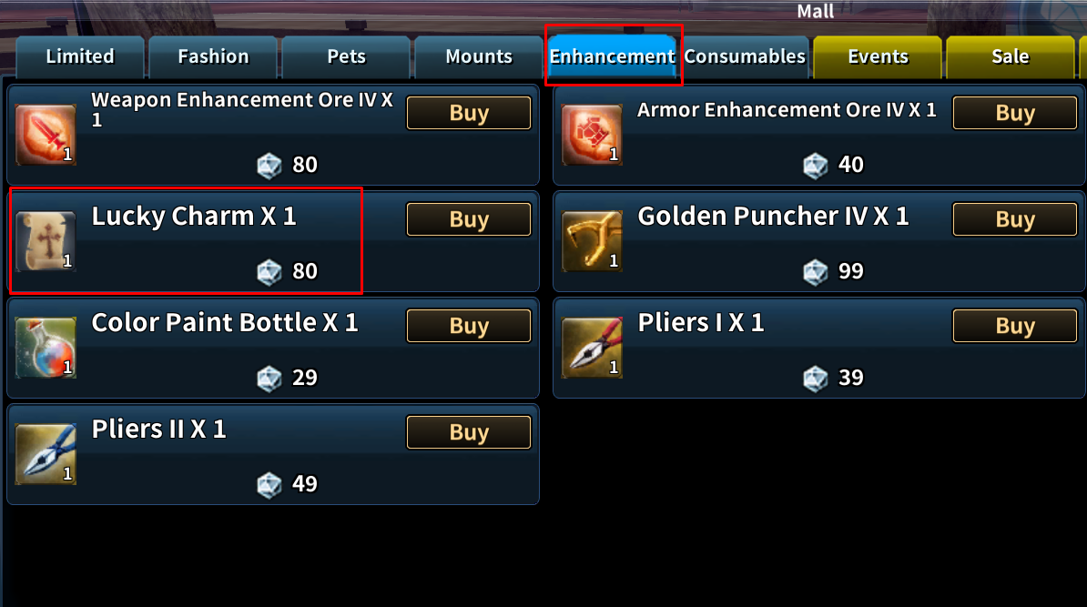Buy the Lucky Charm
The width and height of the screenshot is (1087, 607).
(x=469, y=219)
